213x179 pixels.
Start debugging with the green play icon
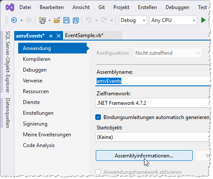(x=203, y=20)
